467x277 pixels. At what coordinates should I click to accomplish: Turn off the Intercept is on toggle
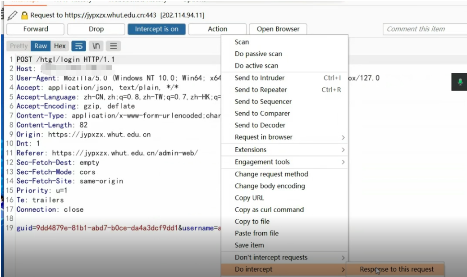[156, 29]
